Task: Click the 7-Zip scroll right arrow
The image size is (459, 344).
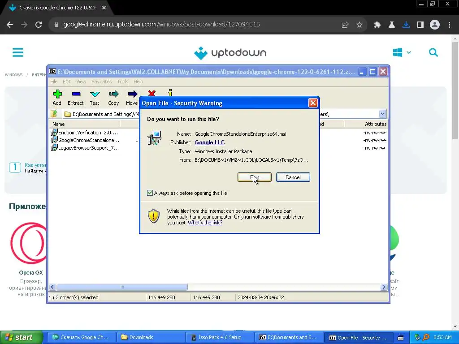Action: click(384, 287)
